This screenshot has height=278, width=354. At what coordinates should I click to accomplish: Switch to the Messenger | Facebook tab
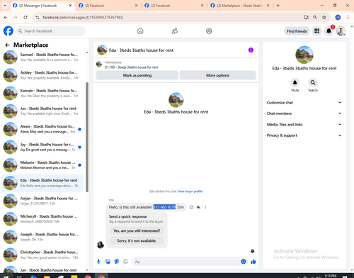click(x=42, y=6)
